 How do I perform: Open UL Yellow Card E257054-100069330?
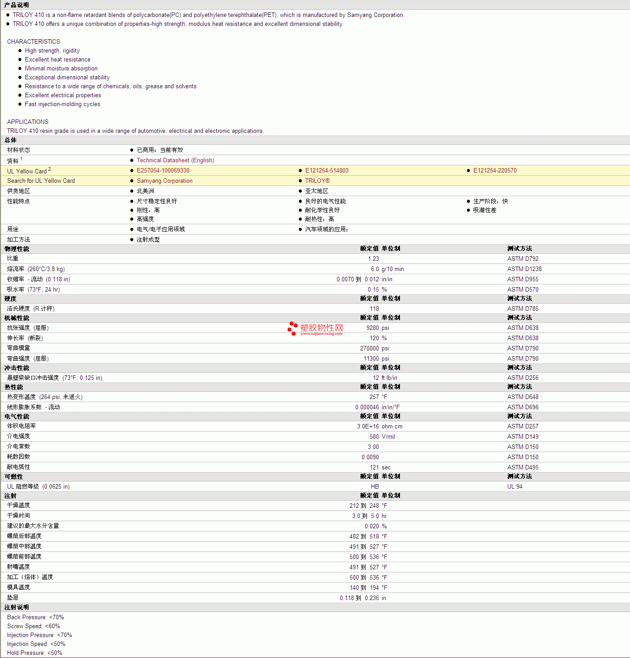(x=163, y=171)
